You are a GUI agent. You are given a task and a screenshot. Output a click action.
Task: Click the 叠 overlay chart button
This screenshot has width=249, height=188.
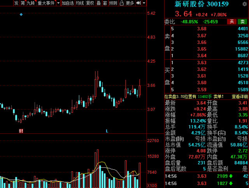(x=98, y=3)
